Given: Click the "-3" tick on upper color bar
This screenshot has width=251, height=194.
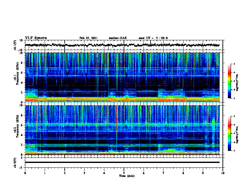Looking at the screenshot, I should coord(234,64).
